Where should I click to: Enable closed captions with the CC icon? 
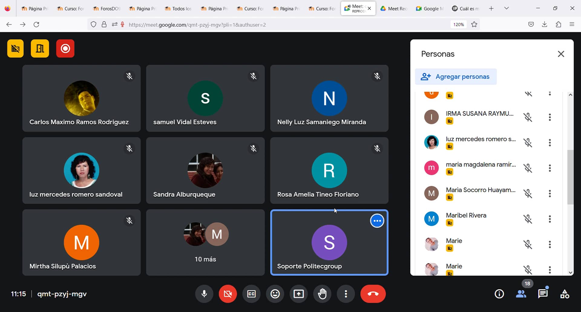[x=251, y=294]
